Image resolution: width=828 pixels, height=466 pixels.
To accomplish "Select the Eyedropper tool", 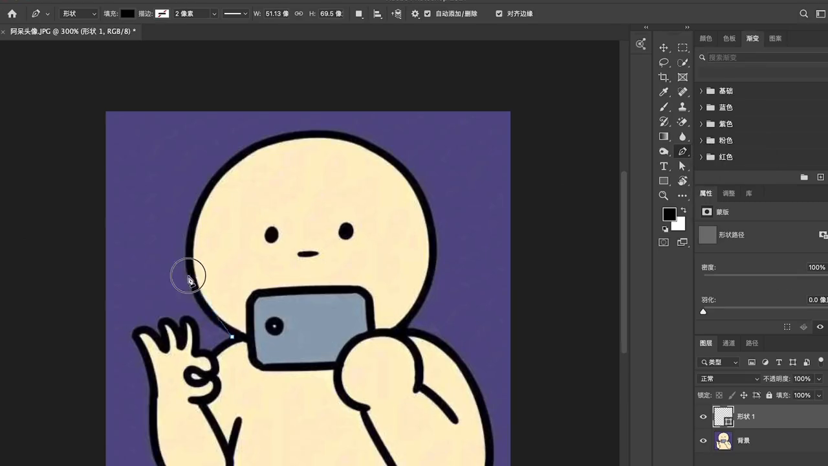I will 664,93.
